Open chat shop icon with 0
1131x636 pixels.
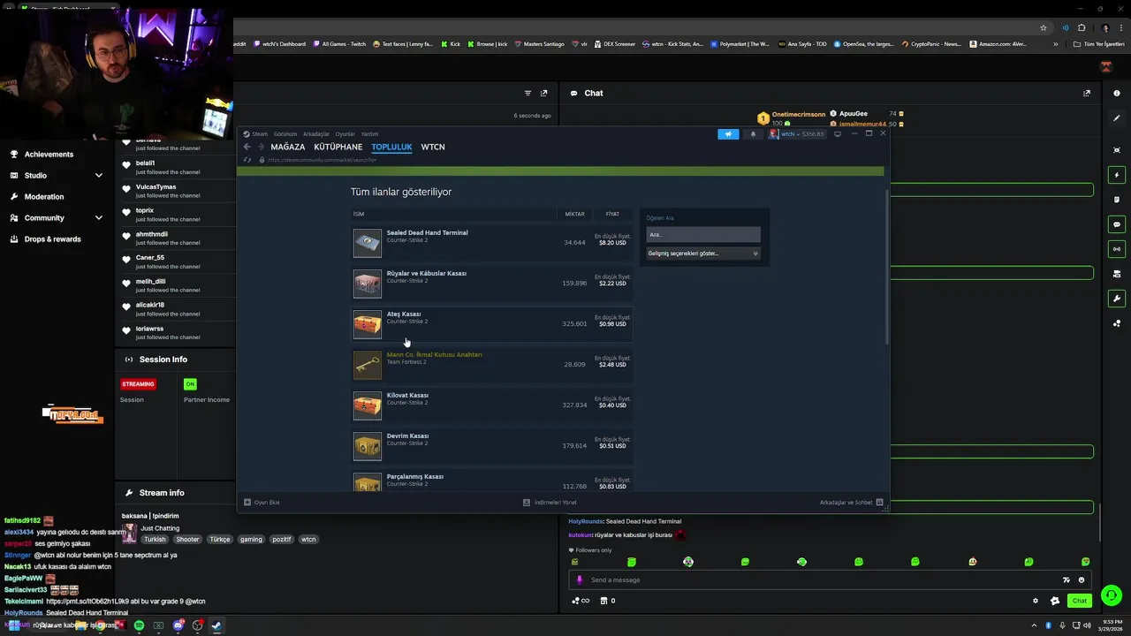(x=608, y=601)
